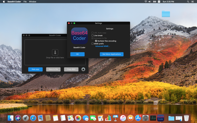Image resolution: width=197 pixels, height=123 pixels.
Task: Click the Base64 Coder logo in Settings
Action: pyautogui.click(x=79, y=36)
